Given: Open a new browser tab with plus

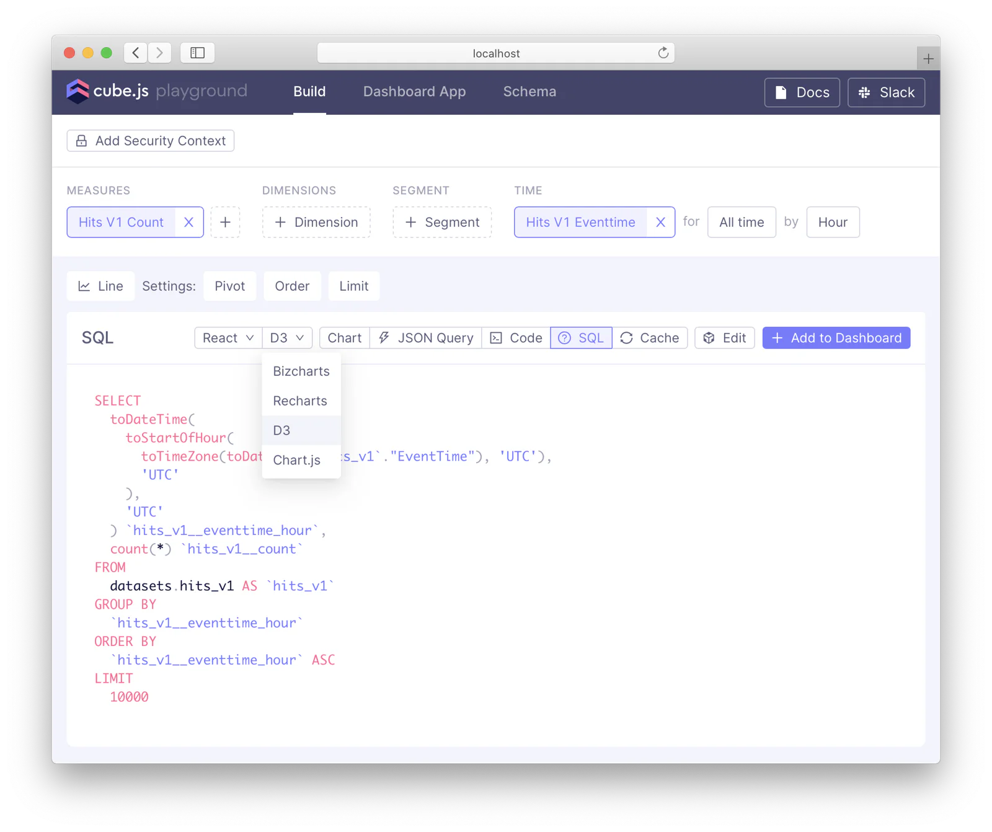Looking at the screenshot, I should click(928, 59).
